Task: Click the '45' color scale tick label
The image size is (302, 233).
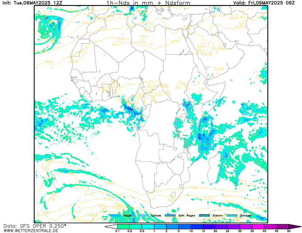Action: pyautogui.click(x=276, y=231)
